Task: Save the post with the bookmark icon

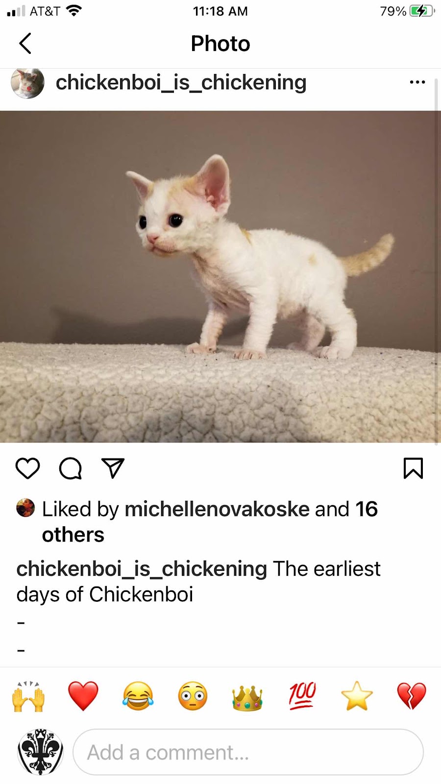Action: tap(413, 468)
